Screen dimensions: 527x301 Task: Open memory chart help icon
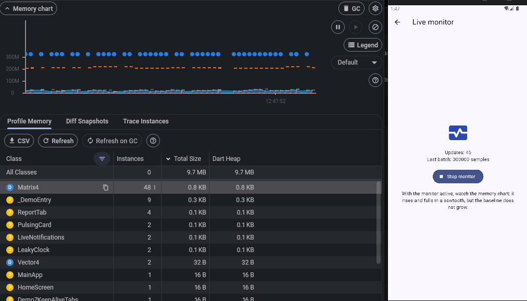[x=375, y=80]
